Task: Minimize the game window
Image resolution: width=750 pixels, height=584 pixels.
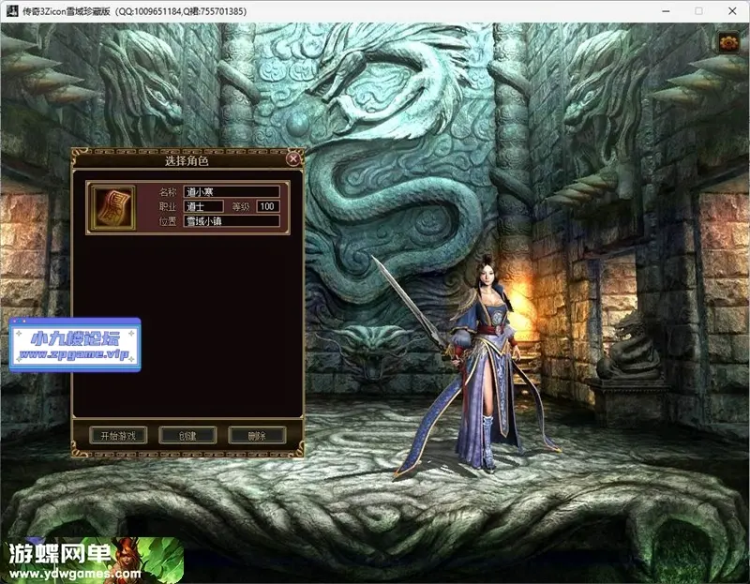Action: pos(666,11)
